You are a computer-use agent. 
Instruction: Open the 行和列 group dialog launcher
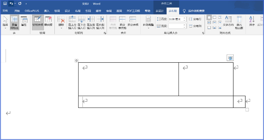105,33
